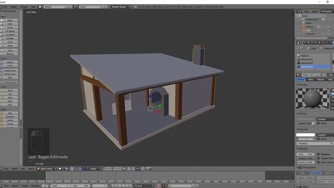
Task: Open the Window menu
Action: click(24, 7)
